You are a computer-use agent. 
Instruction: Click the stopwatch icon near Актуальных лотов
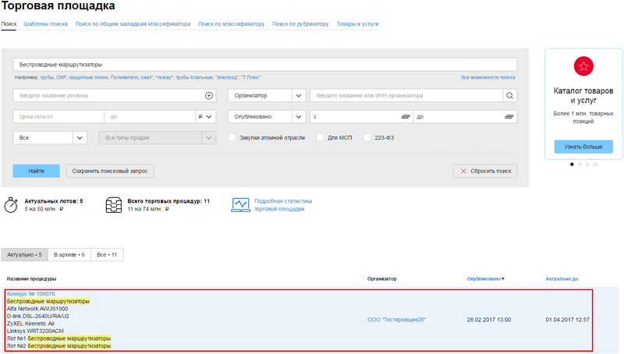12,205
